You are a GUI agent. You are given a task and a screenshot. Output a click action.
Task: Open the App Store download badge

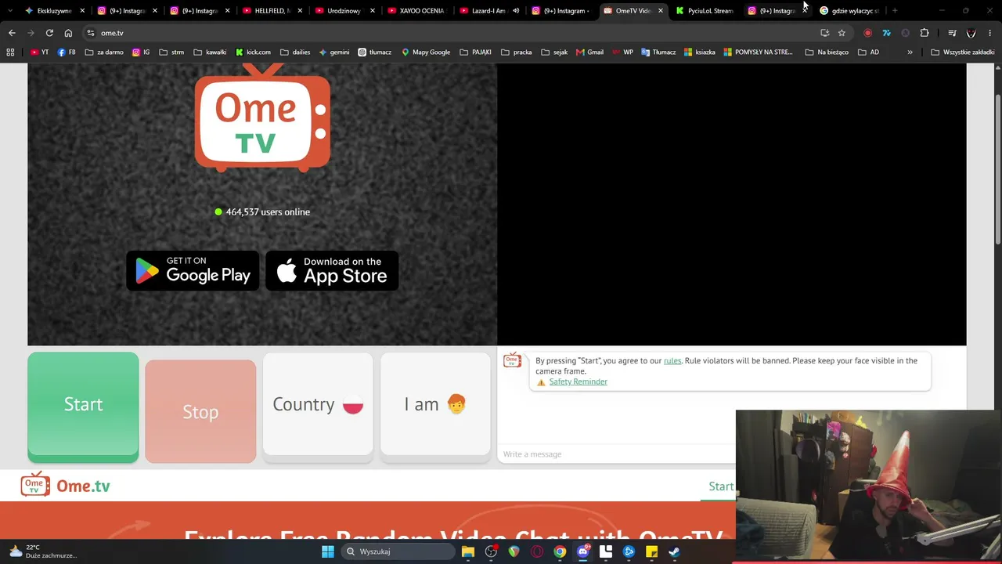(332, 271)
